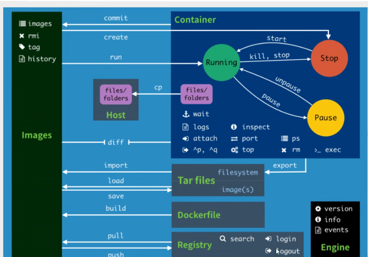
Task: Click the info icon beside Engine info
Action: 318,219
